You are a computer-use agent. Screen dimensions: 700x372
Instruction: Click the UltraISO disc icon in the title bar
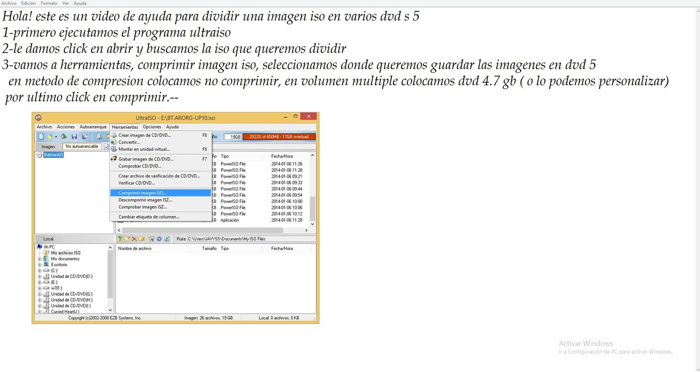(38, 118)
